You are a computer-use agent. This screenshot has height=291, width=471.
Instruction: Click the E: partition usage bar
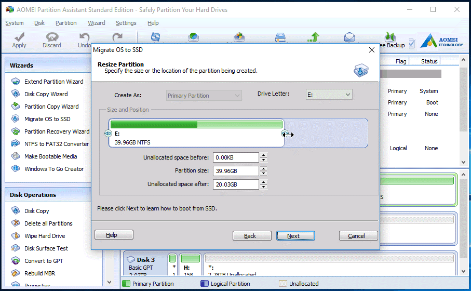coord(196,124)
